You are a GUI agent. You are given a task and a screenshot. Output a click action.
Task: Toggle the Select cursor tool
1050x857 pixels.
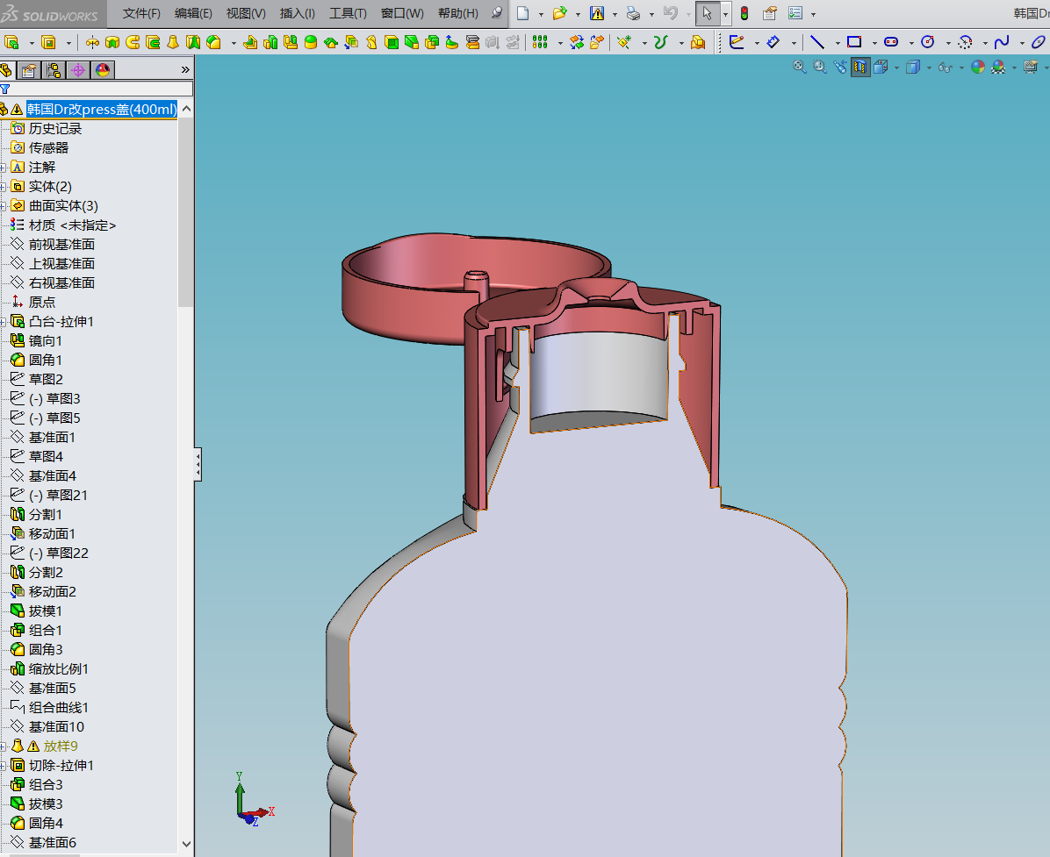(x=707, y=13)
